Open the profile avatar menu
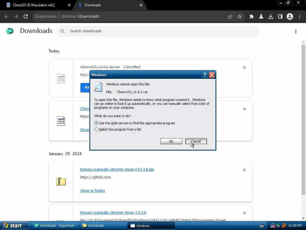The image size is (306, 230). click(290, 16)
